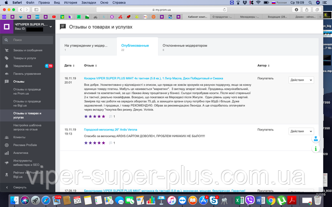This screenshot has height=207, width=332.
Task: Open Adobe Acrobat in the dock
Action: pos(292,200)
